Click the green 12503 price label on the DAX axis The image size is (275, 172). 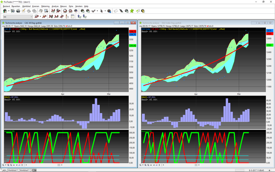(x=269, y=45)
